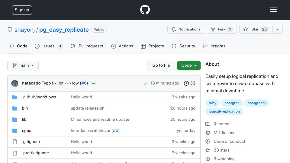Click Go to file button
Viewport: 290px width, 163px height.
[x=161, y=66]
